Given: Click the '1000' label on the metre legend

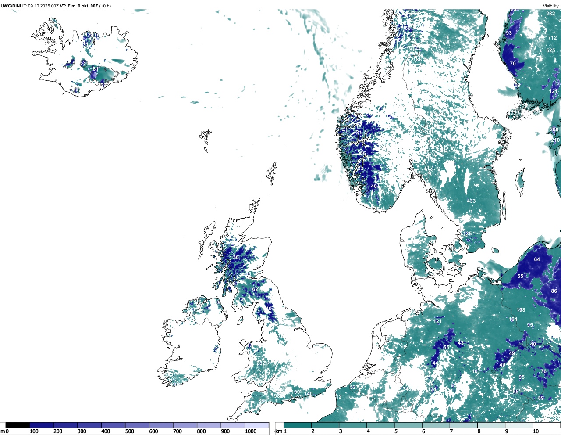Looking at the screenshot, I should point(251,431).
